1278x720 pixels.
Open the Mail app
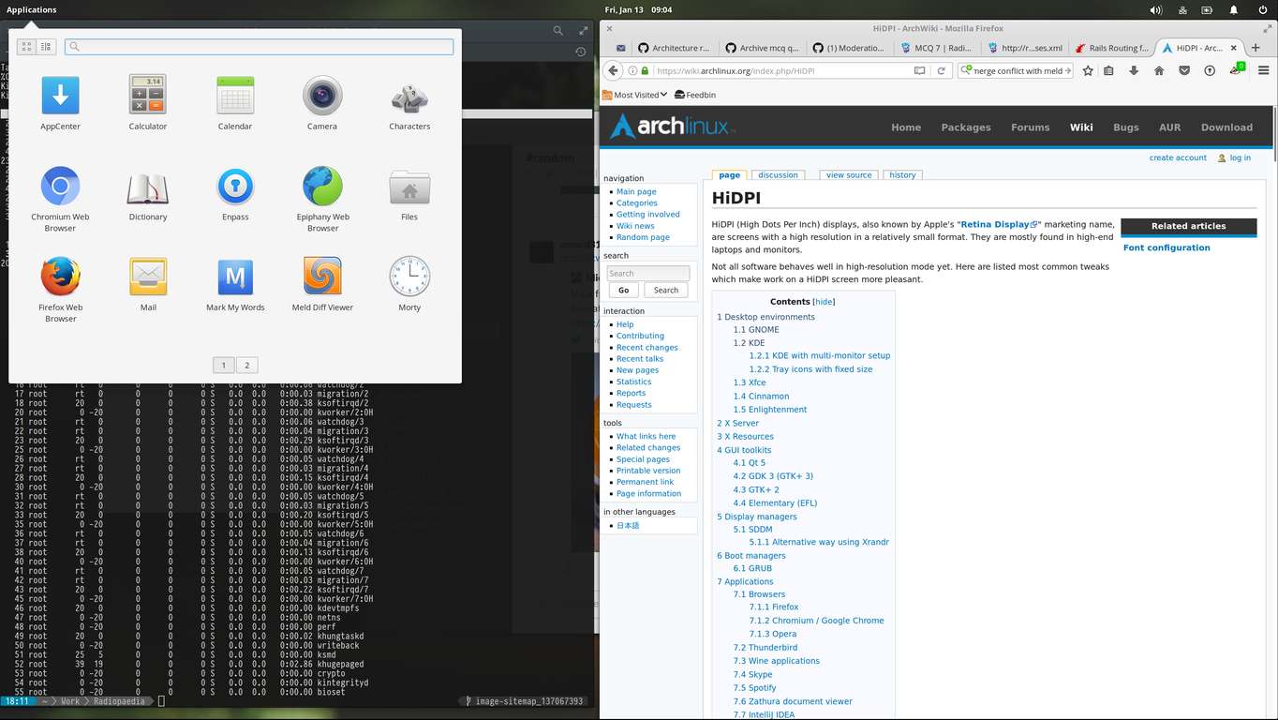(148, 284)
